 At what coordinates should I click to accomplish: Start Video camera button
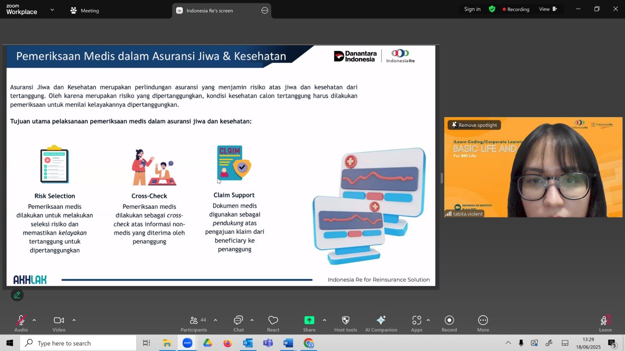(59, 324)
